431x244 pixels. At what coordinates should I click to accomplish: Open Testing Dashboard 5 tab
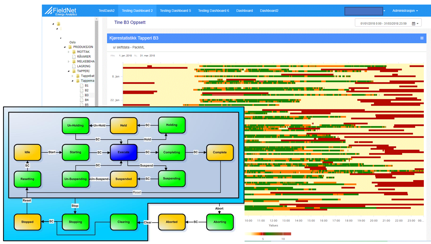(x=175, y=11)
